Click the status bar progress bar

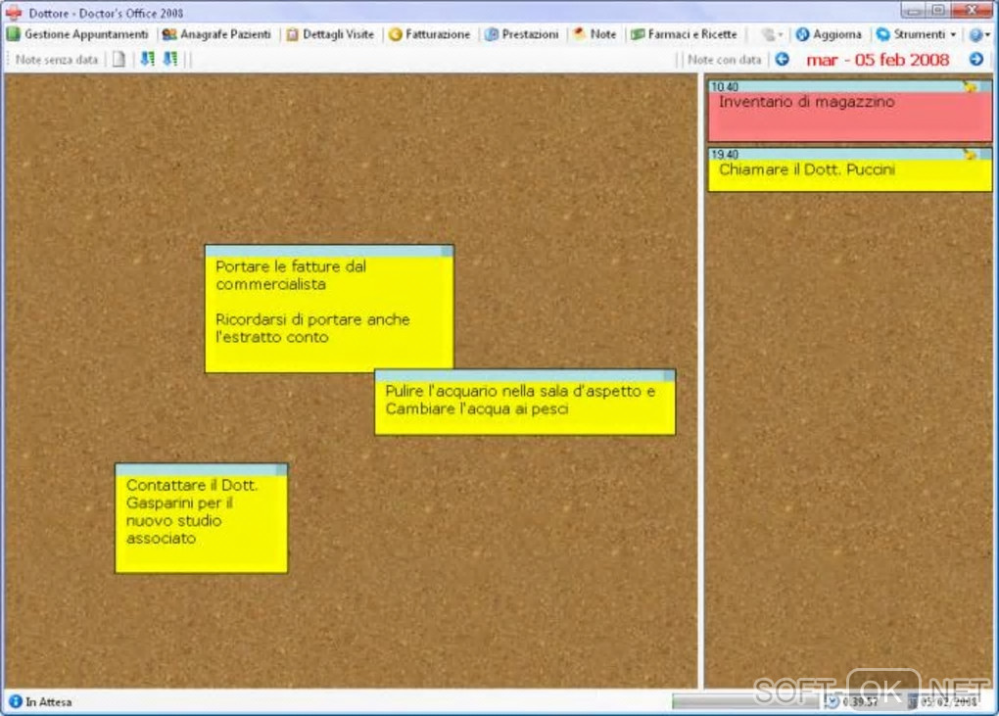(x=745, y=701)
